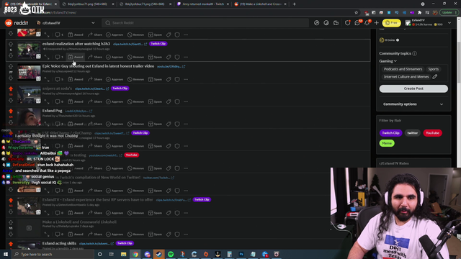Open the three-dot menu on the 'Esfand Pog' post
The width and height of the screenshot is (461, 259).
tap(186, 124)
